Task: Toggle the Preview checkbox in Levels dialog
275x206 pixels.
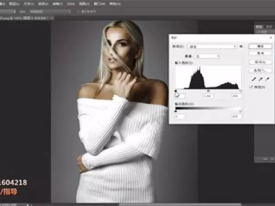Action: tap(251, 87)
